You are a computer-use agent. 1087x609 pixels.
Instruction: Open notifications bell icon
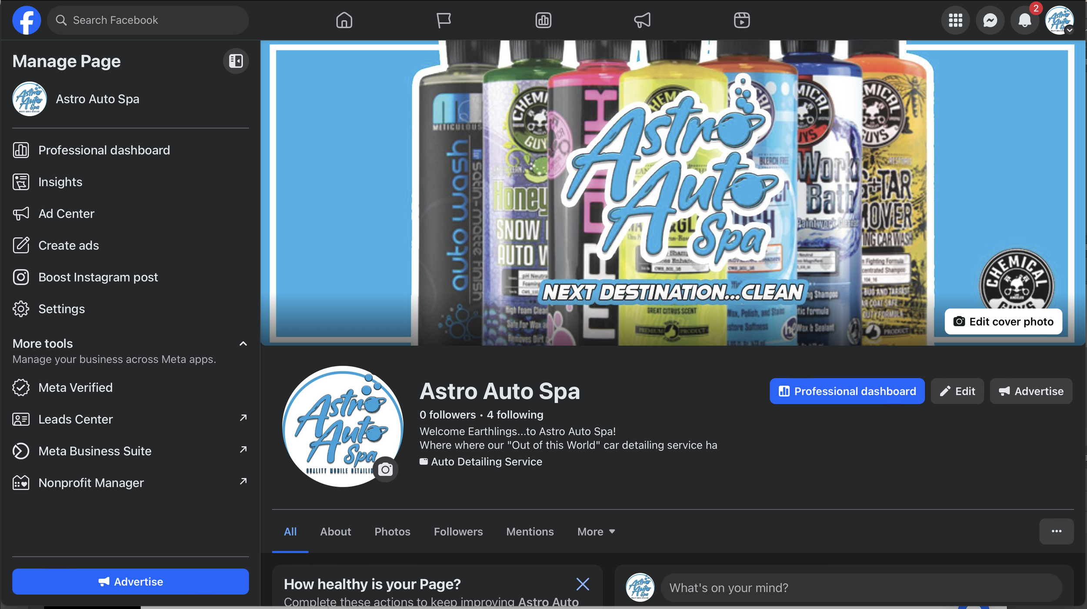point(1024,20)
